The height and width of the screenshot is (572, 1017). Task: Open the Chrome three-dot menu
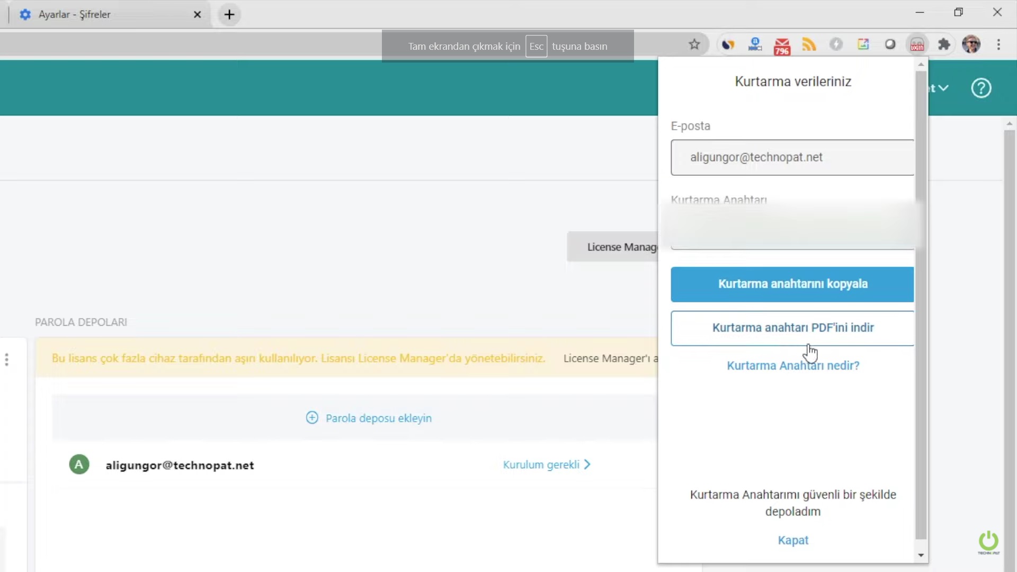click(998, 44)
